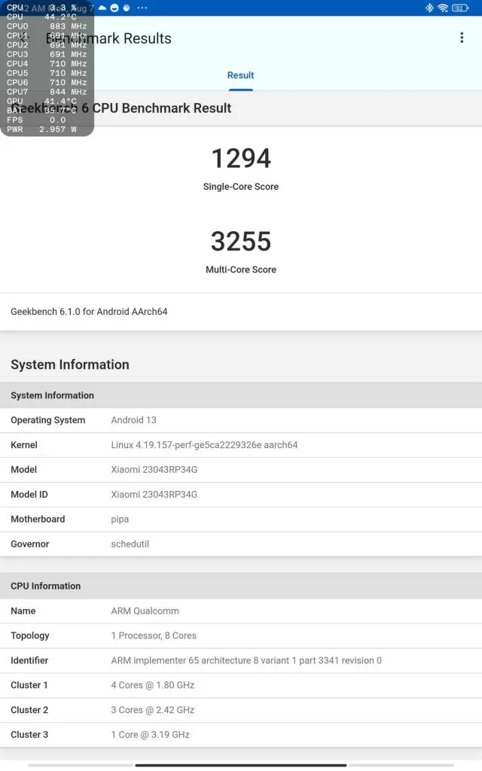Image resolution: width=482 pixels, height=771 pixels.
Task: Tap the battery level indicator
Action: click(x=460, y=8)
